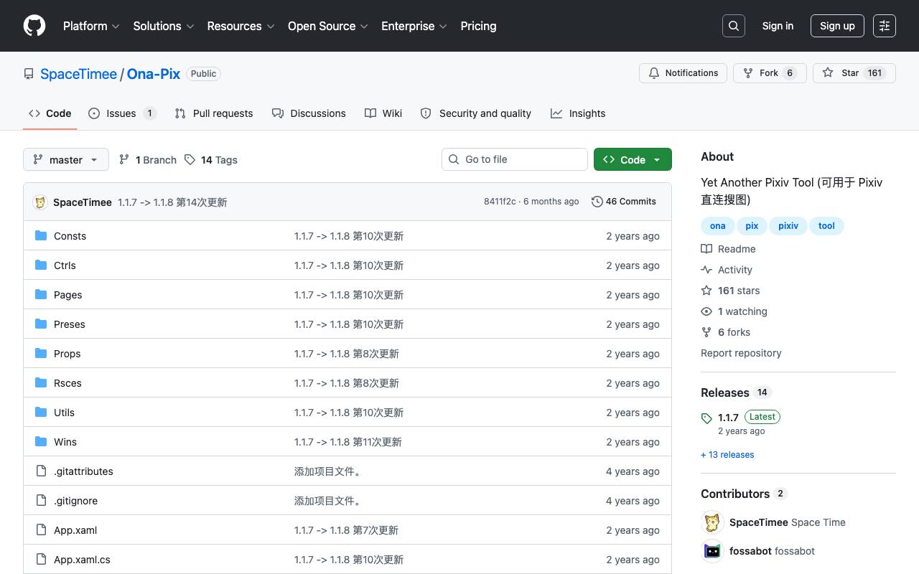Open the Consts folder
Screen dimensions: 919x574
(70, 236)
